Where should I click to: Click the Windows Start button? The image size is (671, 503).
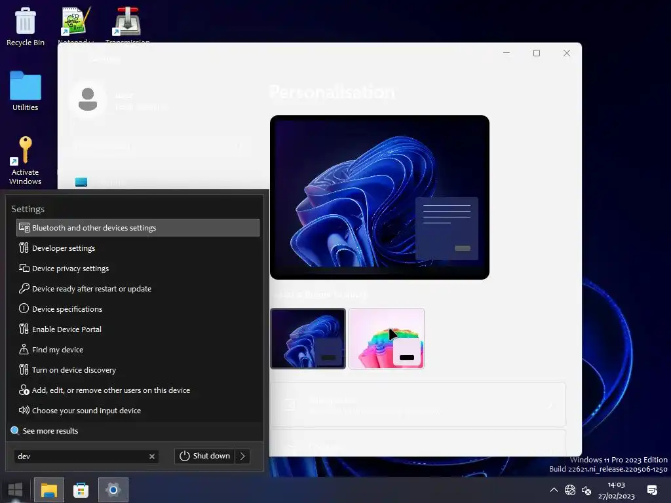tap(16, 490)
